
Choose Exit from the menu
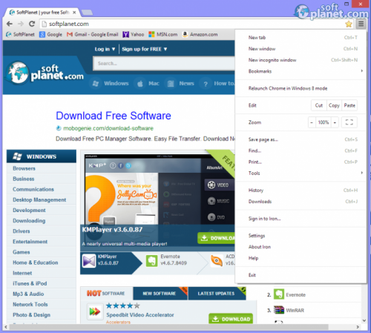click(x=301, y=275)
